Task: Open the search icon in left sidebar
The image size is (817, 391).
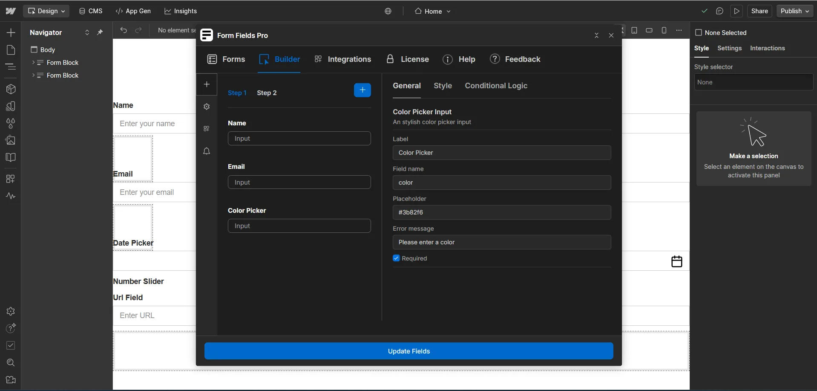Action: tap(11, 362)
